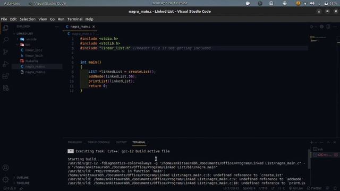
Task: Open the bottom-most activity bar view icon
Action: [x=6, y=88]
